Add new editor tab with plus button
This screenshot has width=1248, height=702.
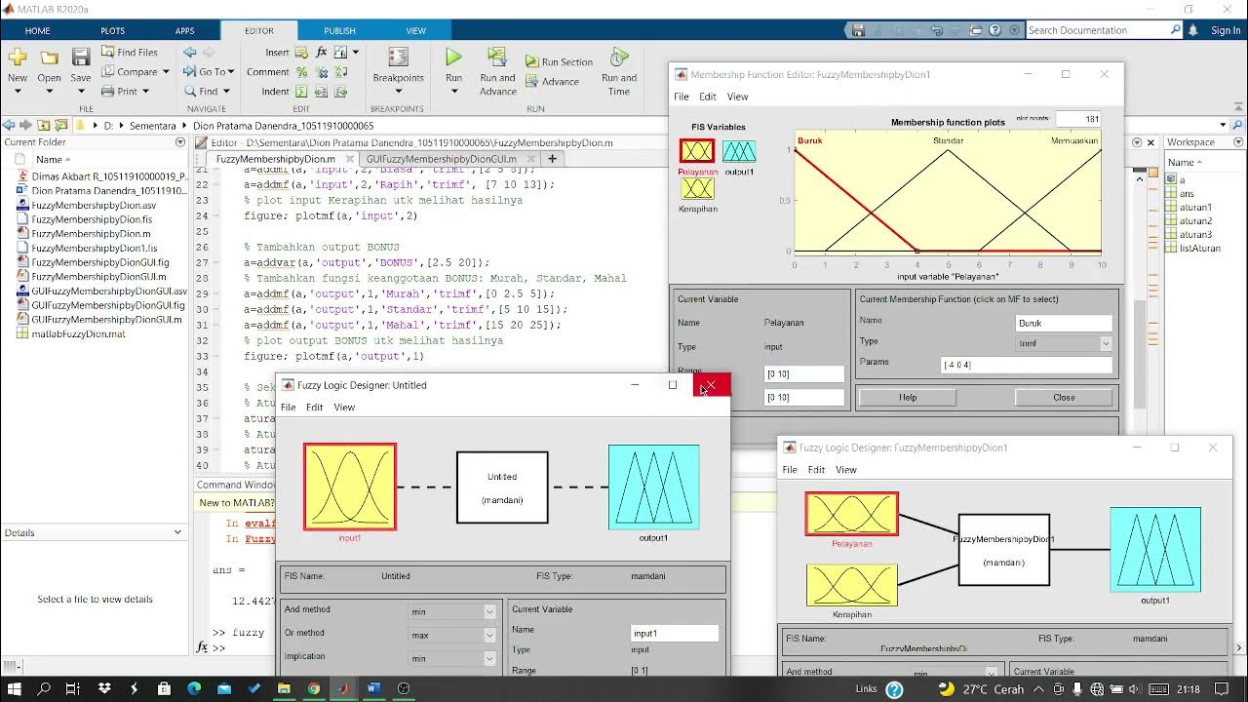click(552, 159)
